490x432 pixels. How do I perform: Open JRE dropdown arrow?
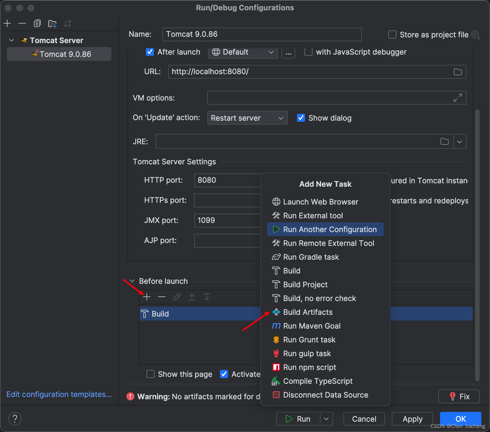click(460, 141)
